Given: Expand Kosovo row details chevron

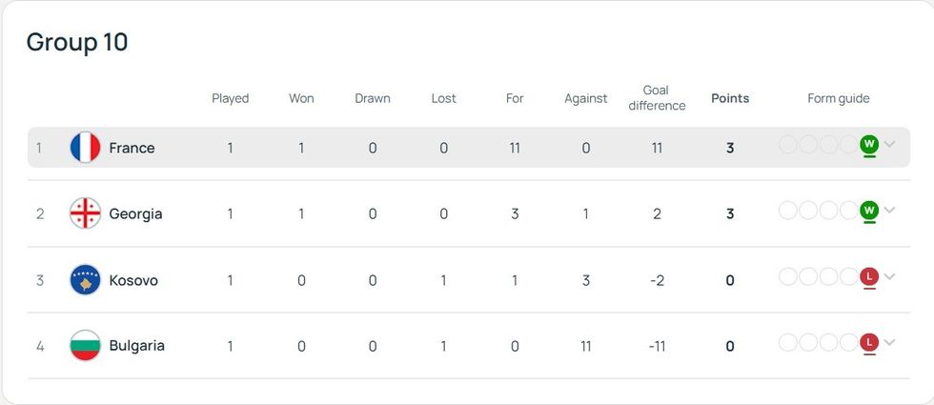Looking at the screenshot, I should point(890,277).
